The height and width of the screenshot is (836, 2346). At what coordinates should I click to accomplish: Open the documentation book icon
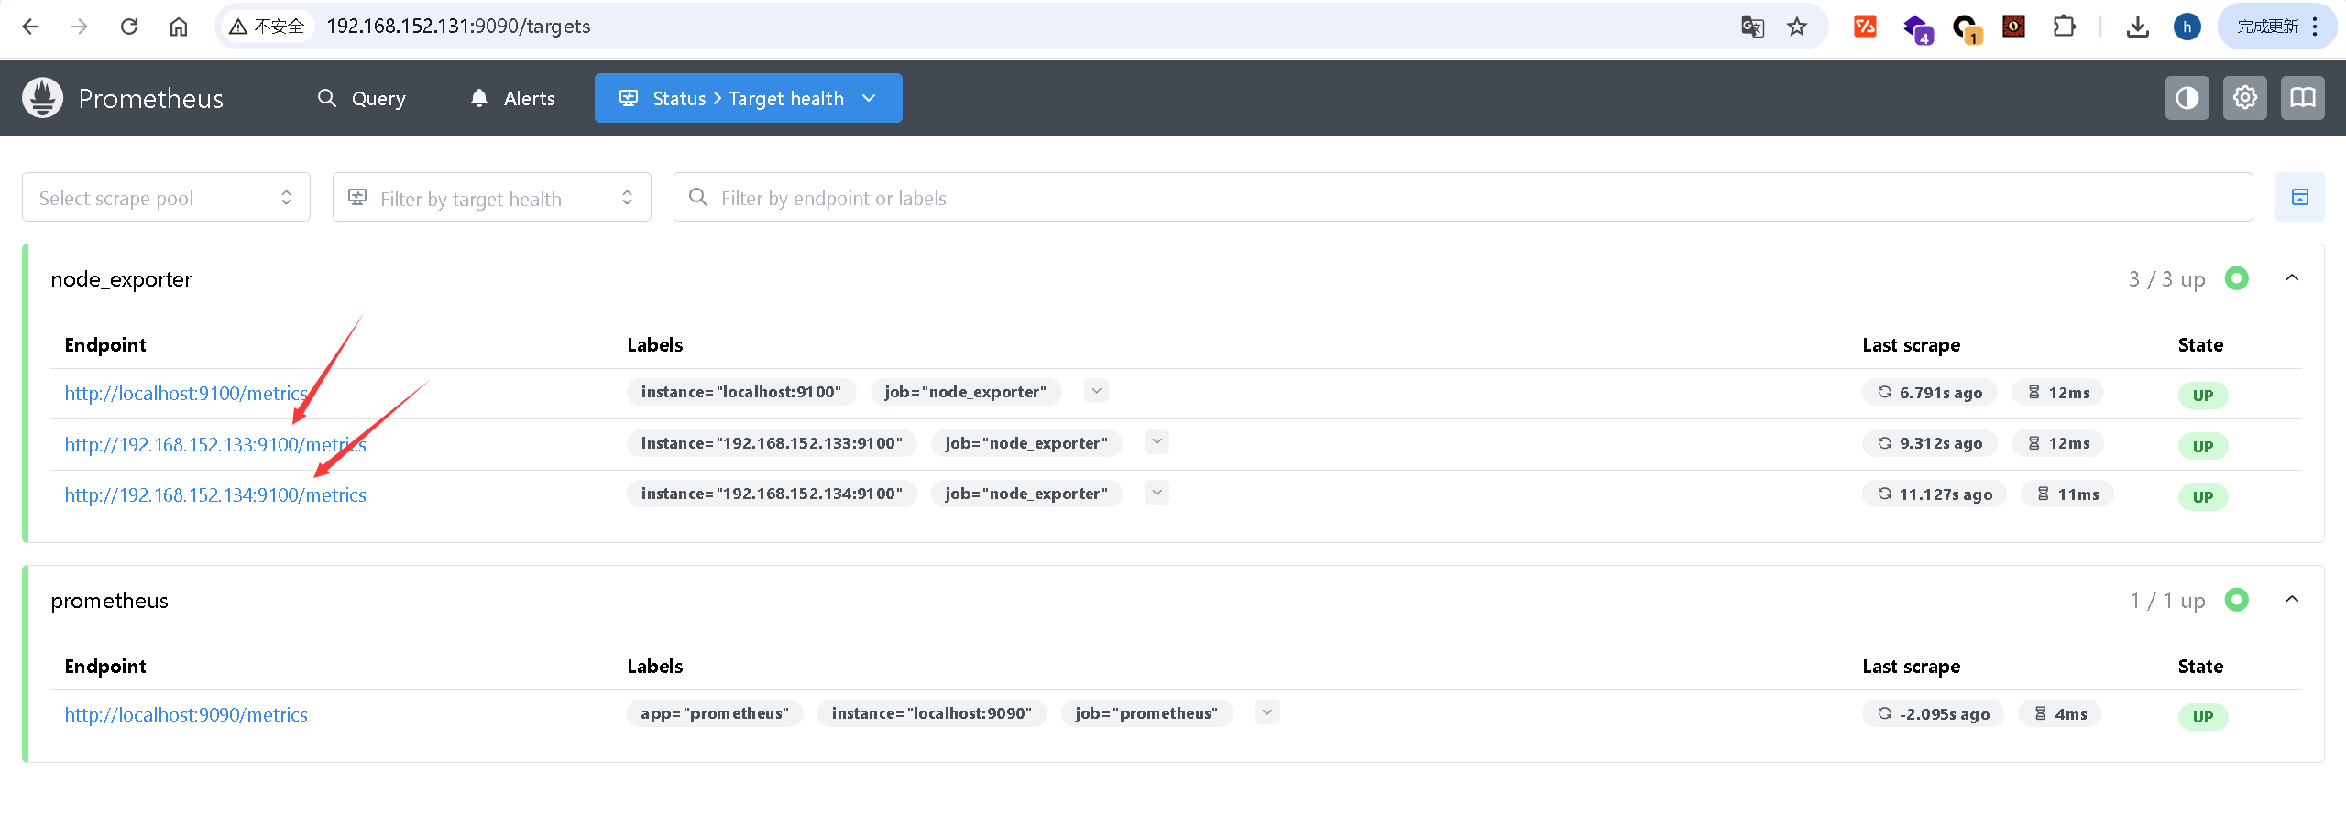[2302, 98]
